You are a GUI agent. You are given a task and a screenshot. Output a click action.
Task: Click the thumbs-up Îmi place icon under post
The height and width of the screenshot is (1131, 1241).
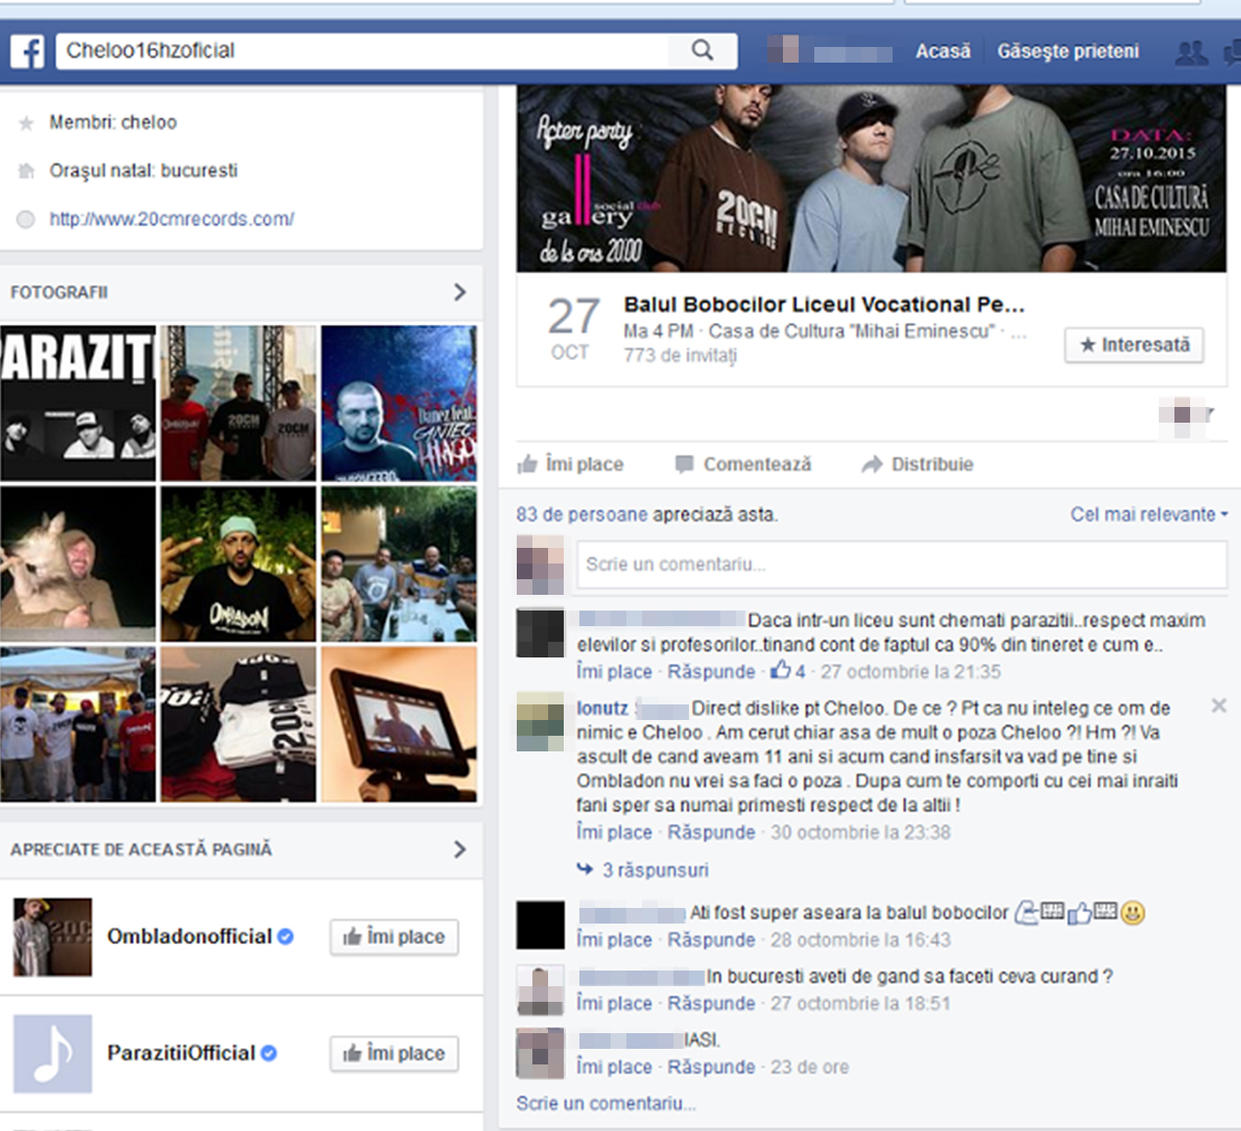click(528, 464)
